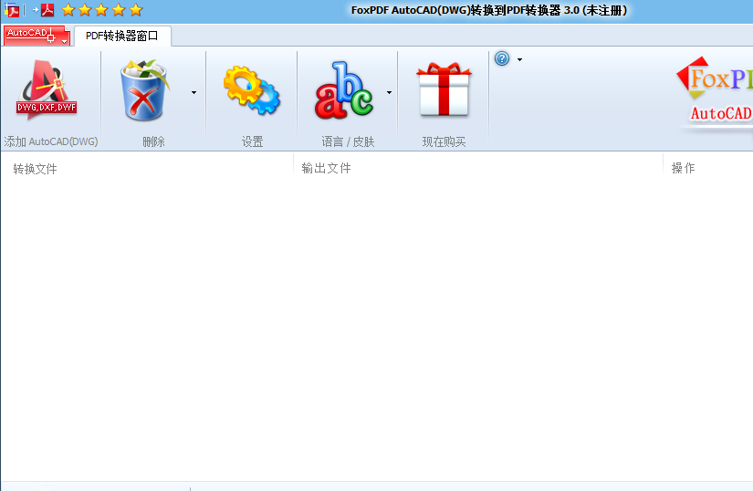Open language and skin abc icon
Screen dimensions: 753x491
(x=343, y=90)
